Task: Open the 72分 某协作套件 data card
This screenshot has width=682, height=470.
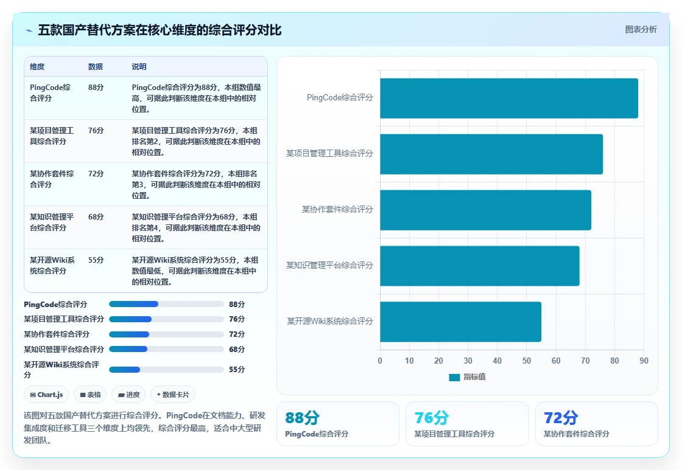Action: click(x=596, y=424)
